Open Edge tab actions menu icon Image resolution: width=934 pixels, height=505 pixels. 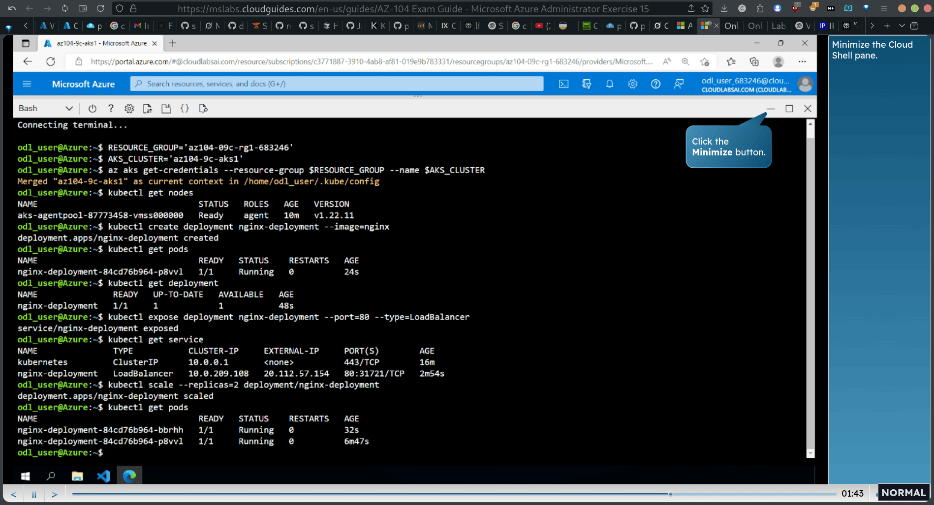pyautogui.click(x=26, y=43)
